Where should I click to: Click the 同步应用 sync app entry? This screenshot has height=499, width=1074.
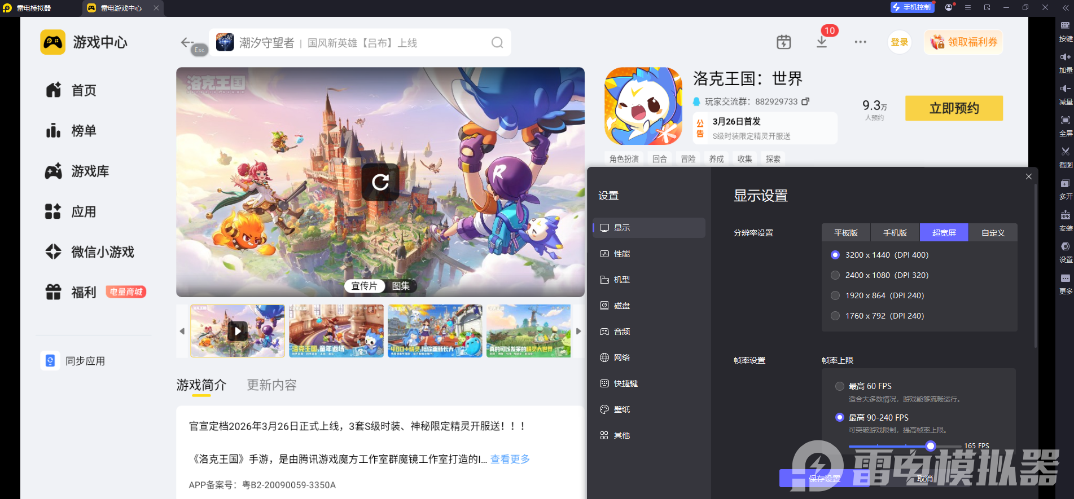coord(73,361)
